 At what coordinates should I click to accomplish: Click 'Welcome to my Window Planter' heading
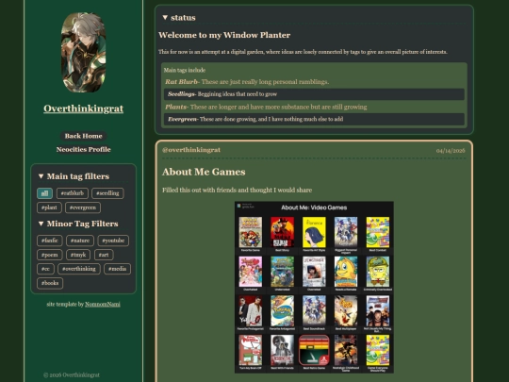point(224,35)
